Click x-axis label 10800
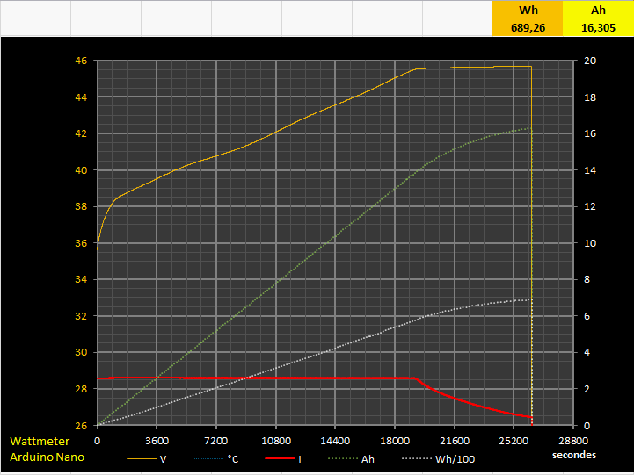634x475 pixels. point(276,441)
